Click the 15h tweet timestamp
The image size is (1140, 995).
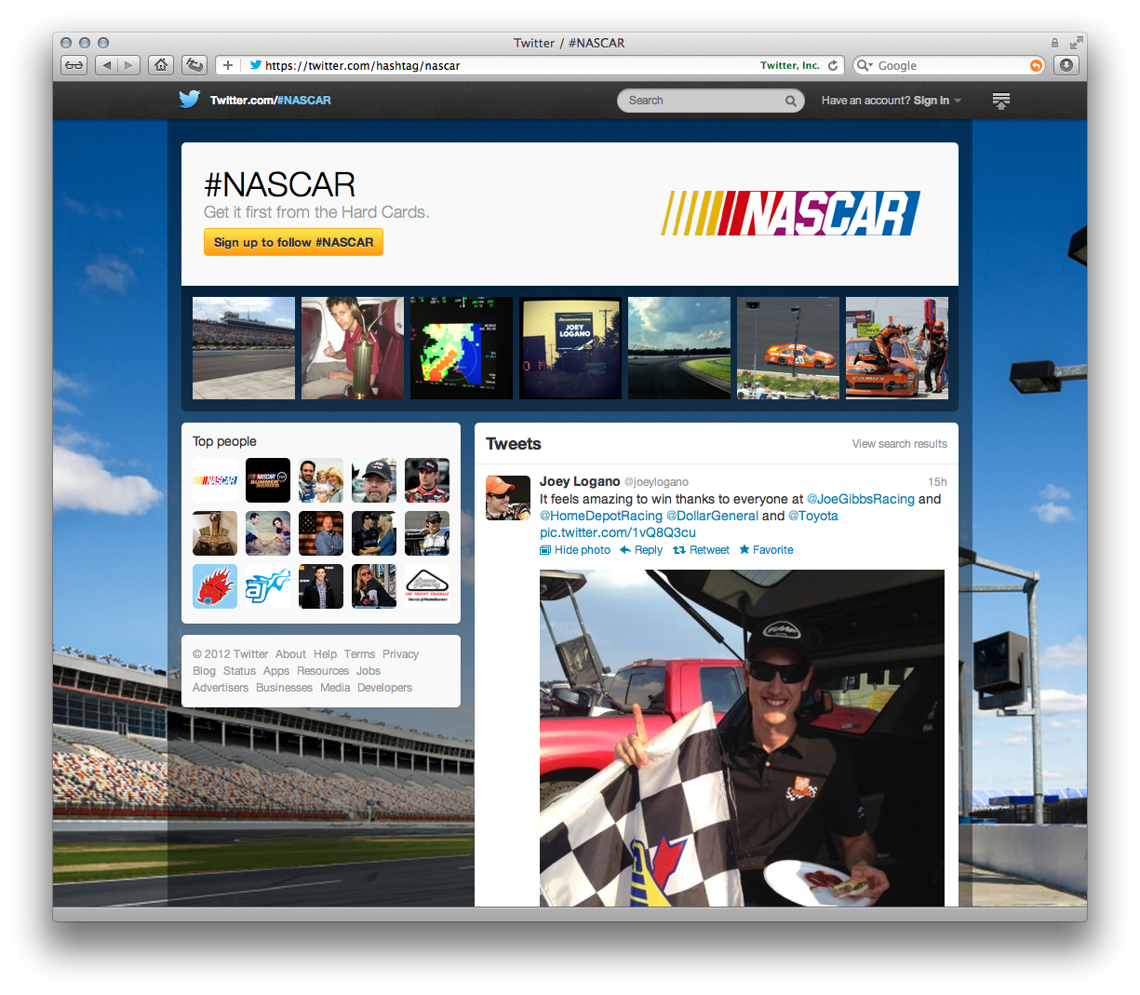(937, 482)
